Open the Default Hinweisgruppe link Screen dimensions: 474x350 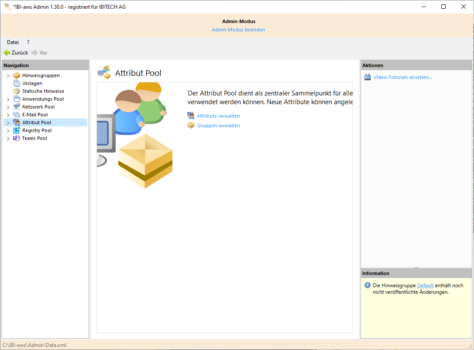pos(425,285)
